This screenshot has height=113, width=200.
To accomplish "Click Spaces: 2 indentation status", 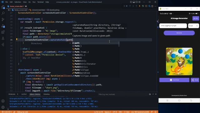I will [108, 112].
